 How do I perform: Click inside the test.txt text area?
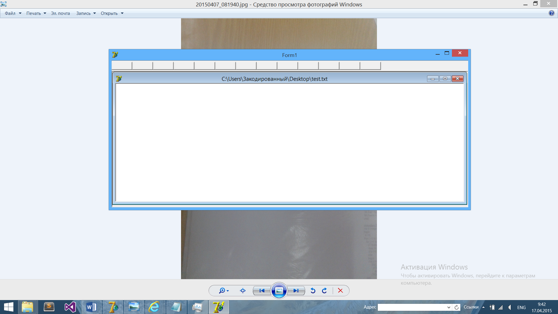[289, 142]
